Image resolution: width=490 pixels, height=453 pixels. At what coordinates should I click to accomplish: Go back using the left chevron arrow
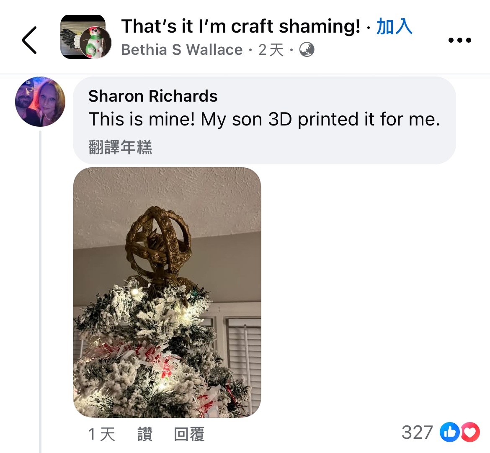coord(30,40)
